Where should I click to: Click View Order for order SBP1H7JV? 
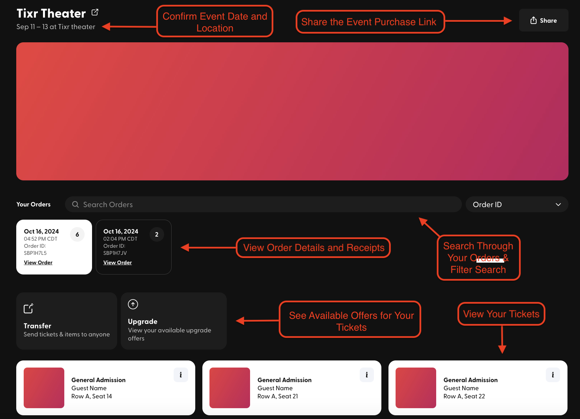(x=117, y=262)
